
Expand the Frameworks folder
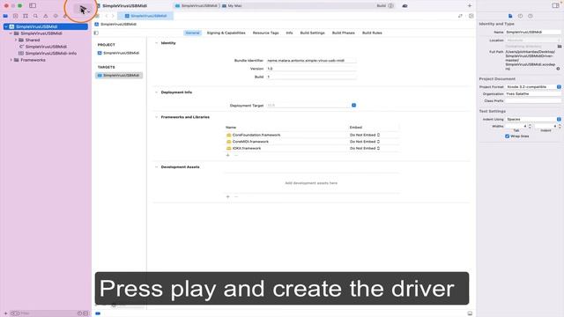11,60
